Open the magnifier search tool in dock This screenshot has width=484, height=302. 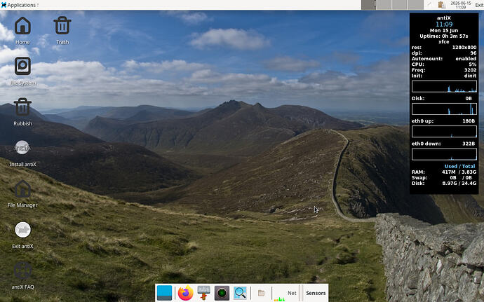(x=240, y=293)
